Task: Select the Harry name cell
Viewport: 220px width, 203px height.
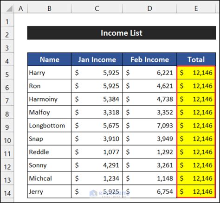Action: (49, 73)
